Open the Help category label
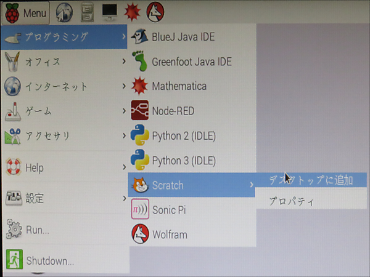This screenshot has height=277, width=370. point(35,168)
